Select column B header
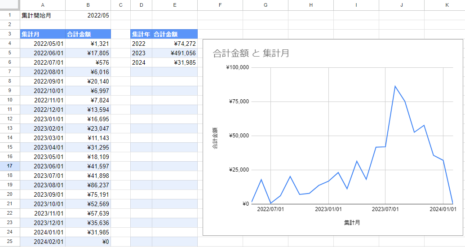This screenshot has height=247, width=465. pyautogui.click(x=88, y=5)
